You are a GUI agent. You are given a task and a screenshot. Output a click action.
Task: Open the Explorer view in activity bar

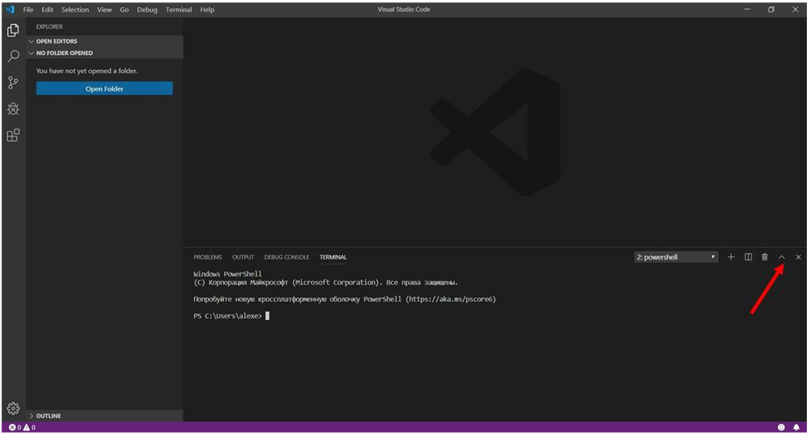tap(13, 30)
